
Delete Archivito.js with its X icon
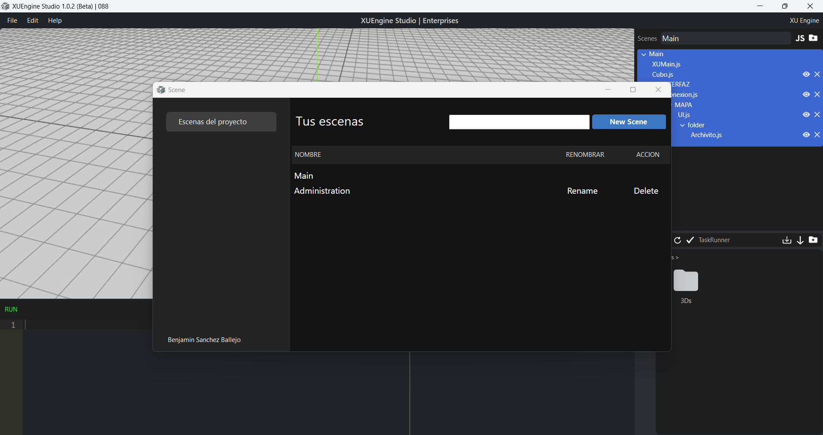pyautogui.click(x=817, y=135)
